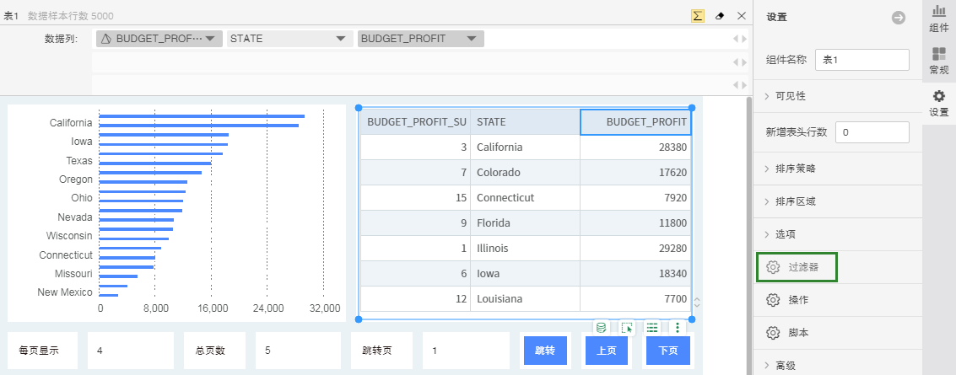This screenshot has width=956, height=375.
Task: Switch to the 组件 tab
Action: point(938,19)
